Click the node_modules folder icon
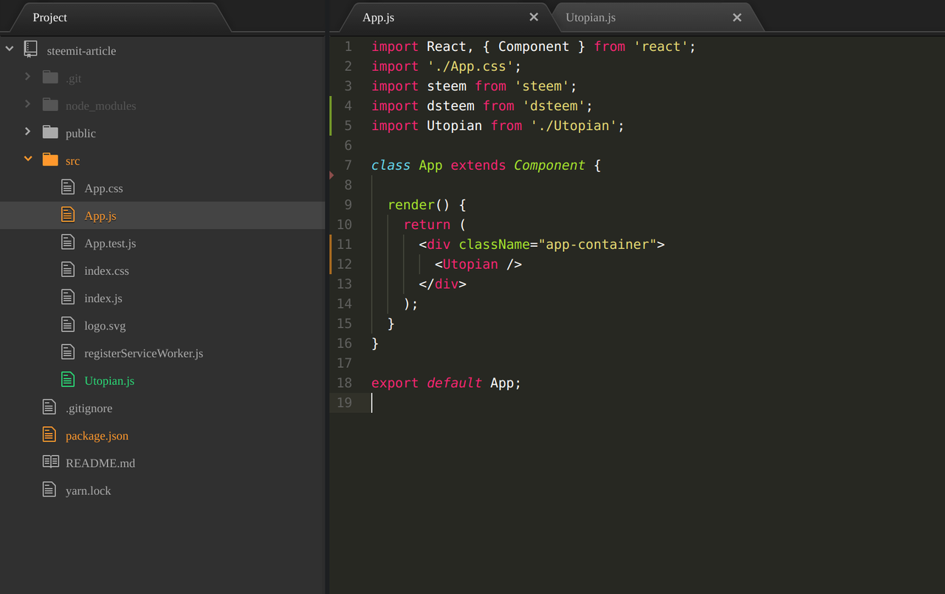Screen dimensions: 945x594 (50, 105)
